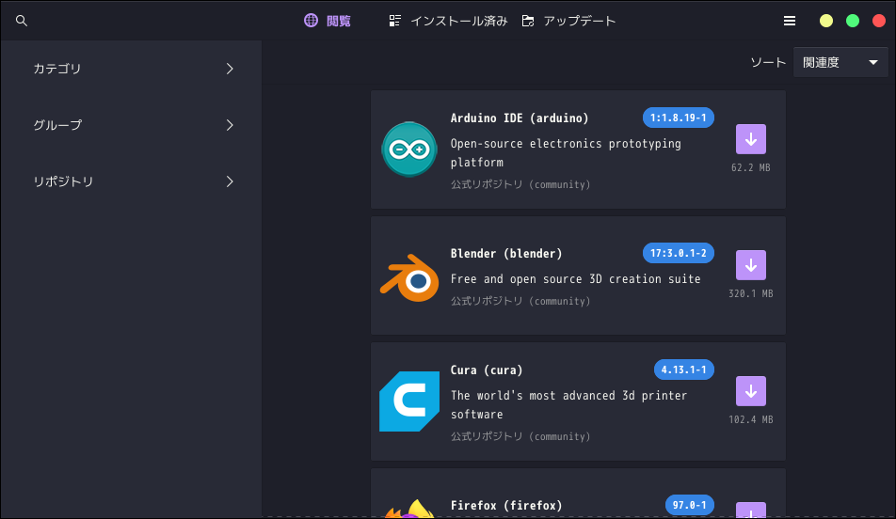The height and width of the screenshot is (519, 896).
Task: Click Cura 'world's most advanced 3d printer' description
Action: 568,405
